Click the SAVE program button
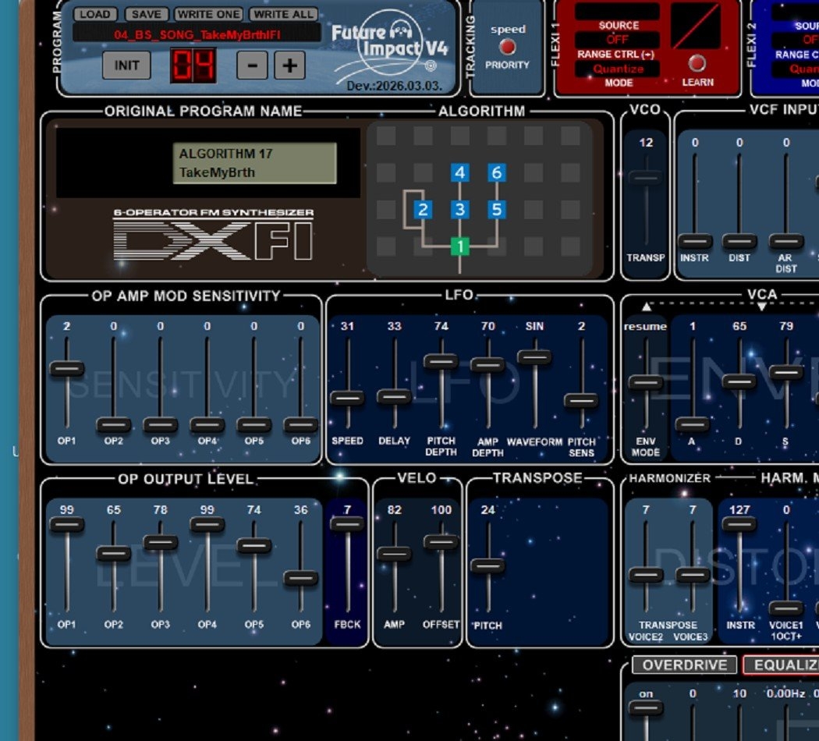Image resolution: width=819 pixels, height=741 pixels. [x=146, y=14]
